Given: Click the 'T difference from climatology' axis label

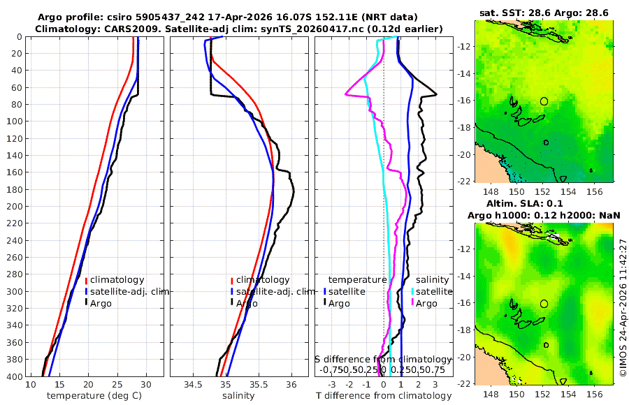Looking at the screenshot, I should click(384, 395).
